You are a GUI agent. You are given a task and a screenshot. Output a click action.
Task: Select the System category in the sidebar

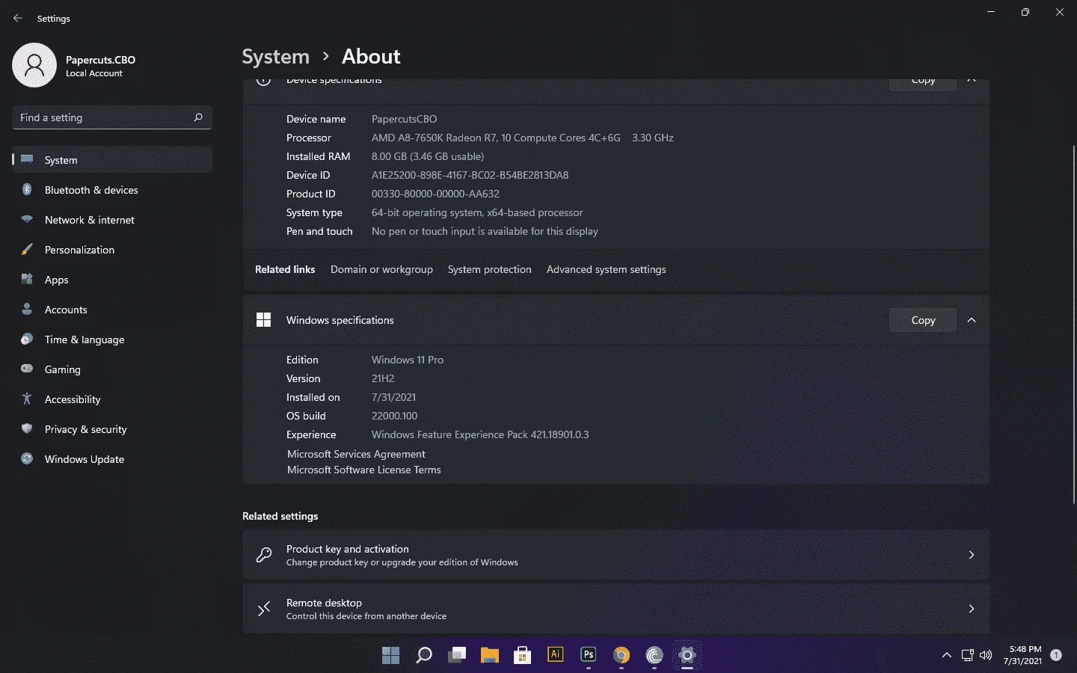point(112,160)
